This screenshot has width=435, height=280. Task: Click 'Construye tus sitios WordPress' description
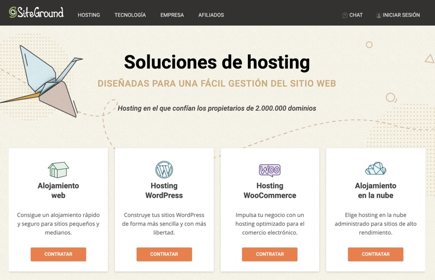point(164,223)
